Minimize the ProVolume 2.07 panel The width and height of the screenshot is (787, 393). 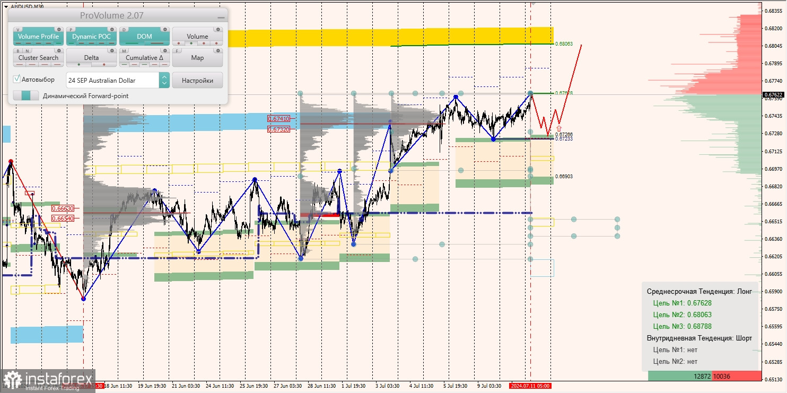(221, 18)
